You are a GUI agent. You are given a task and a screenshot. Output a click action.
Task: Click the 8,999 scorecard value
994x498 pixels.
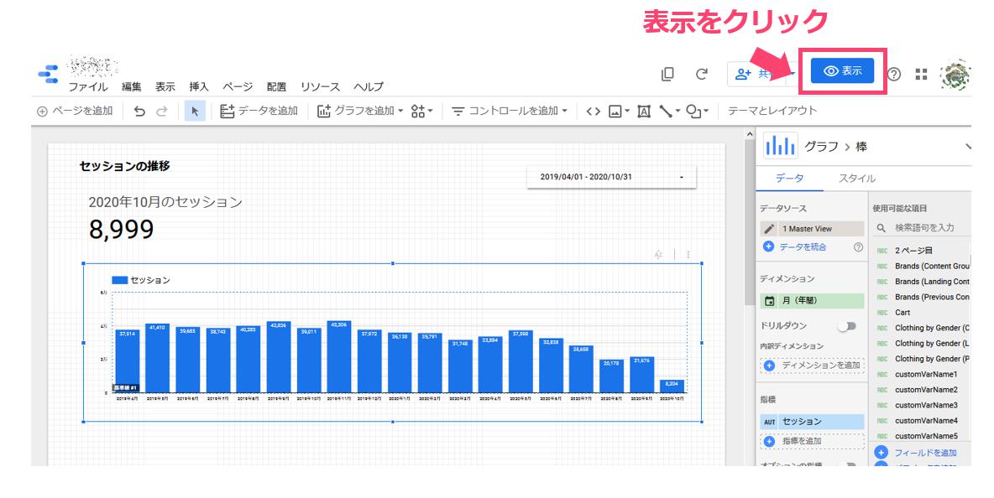click(121, 229)
